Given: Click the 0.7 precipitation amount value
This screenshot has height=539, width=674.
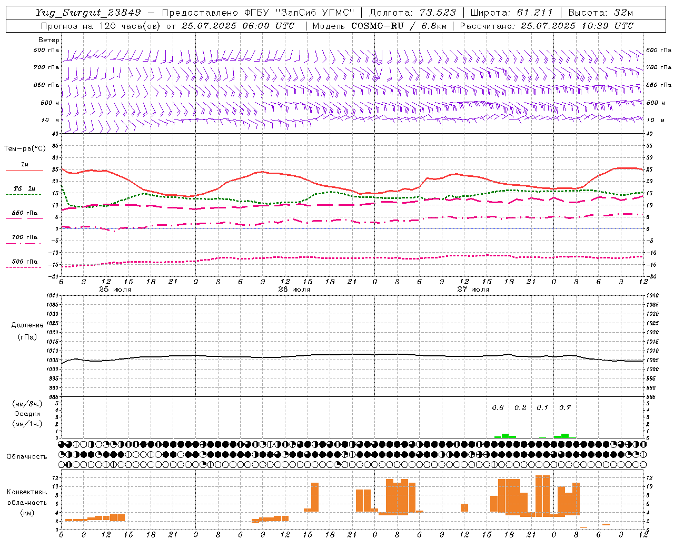Looking at the screenshot, I should tap(565, 408).
